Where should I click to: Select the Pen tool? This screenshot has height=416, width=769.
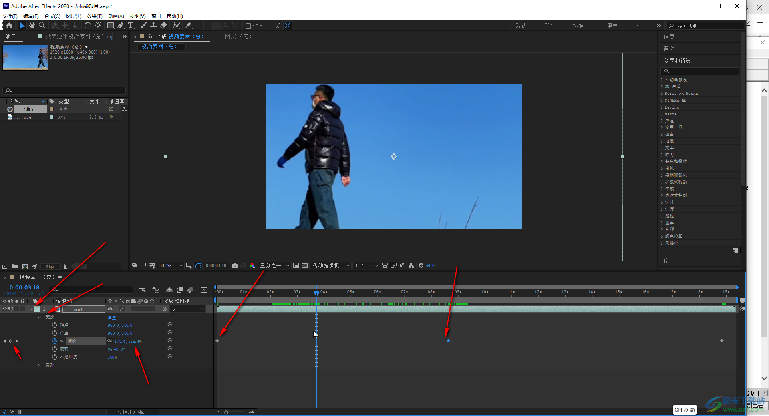pos(121,26)
